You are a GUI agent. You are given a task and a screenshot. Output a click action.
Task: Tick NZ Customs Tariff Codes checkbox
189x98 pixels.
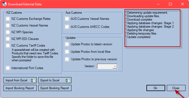[8, 46]
